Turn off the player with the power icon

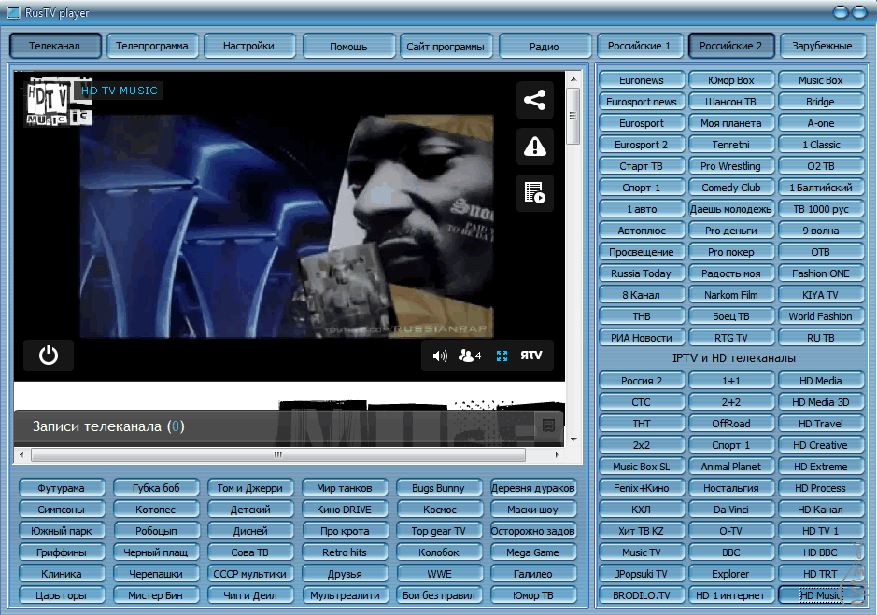(x=49, y=356)
